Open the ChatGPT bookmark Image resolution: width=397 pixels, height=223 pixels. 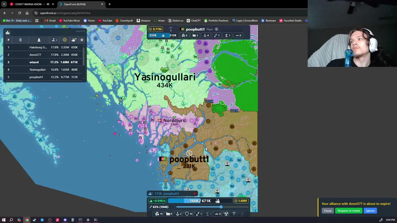coord(194,21)
